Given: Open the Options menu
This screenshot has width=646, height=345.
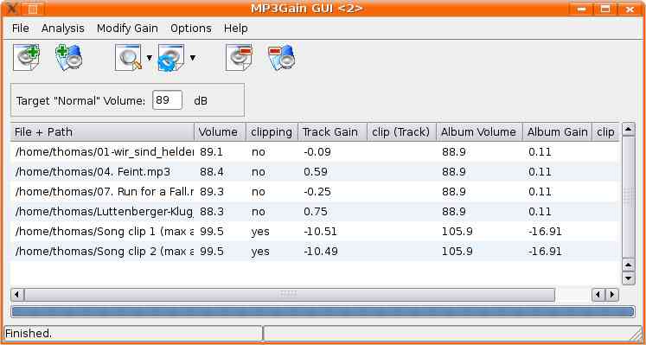Looking at the screenshot, I should [x=191, y=29].
